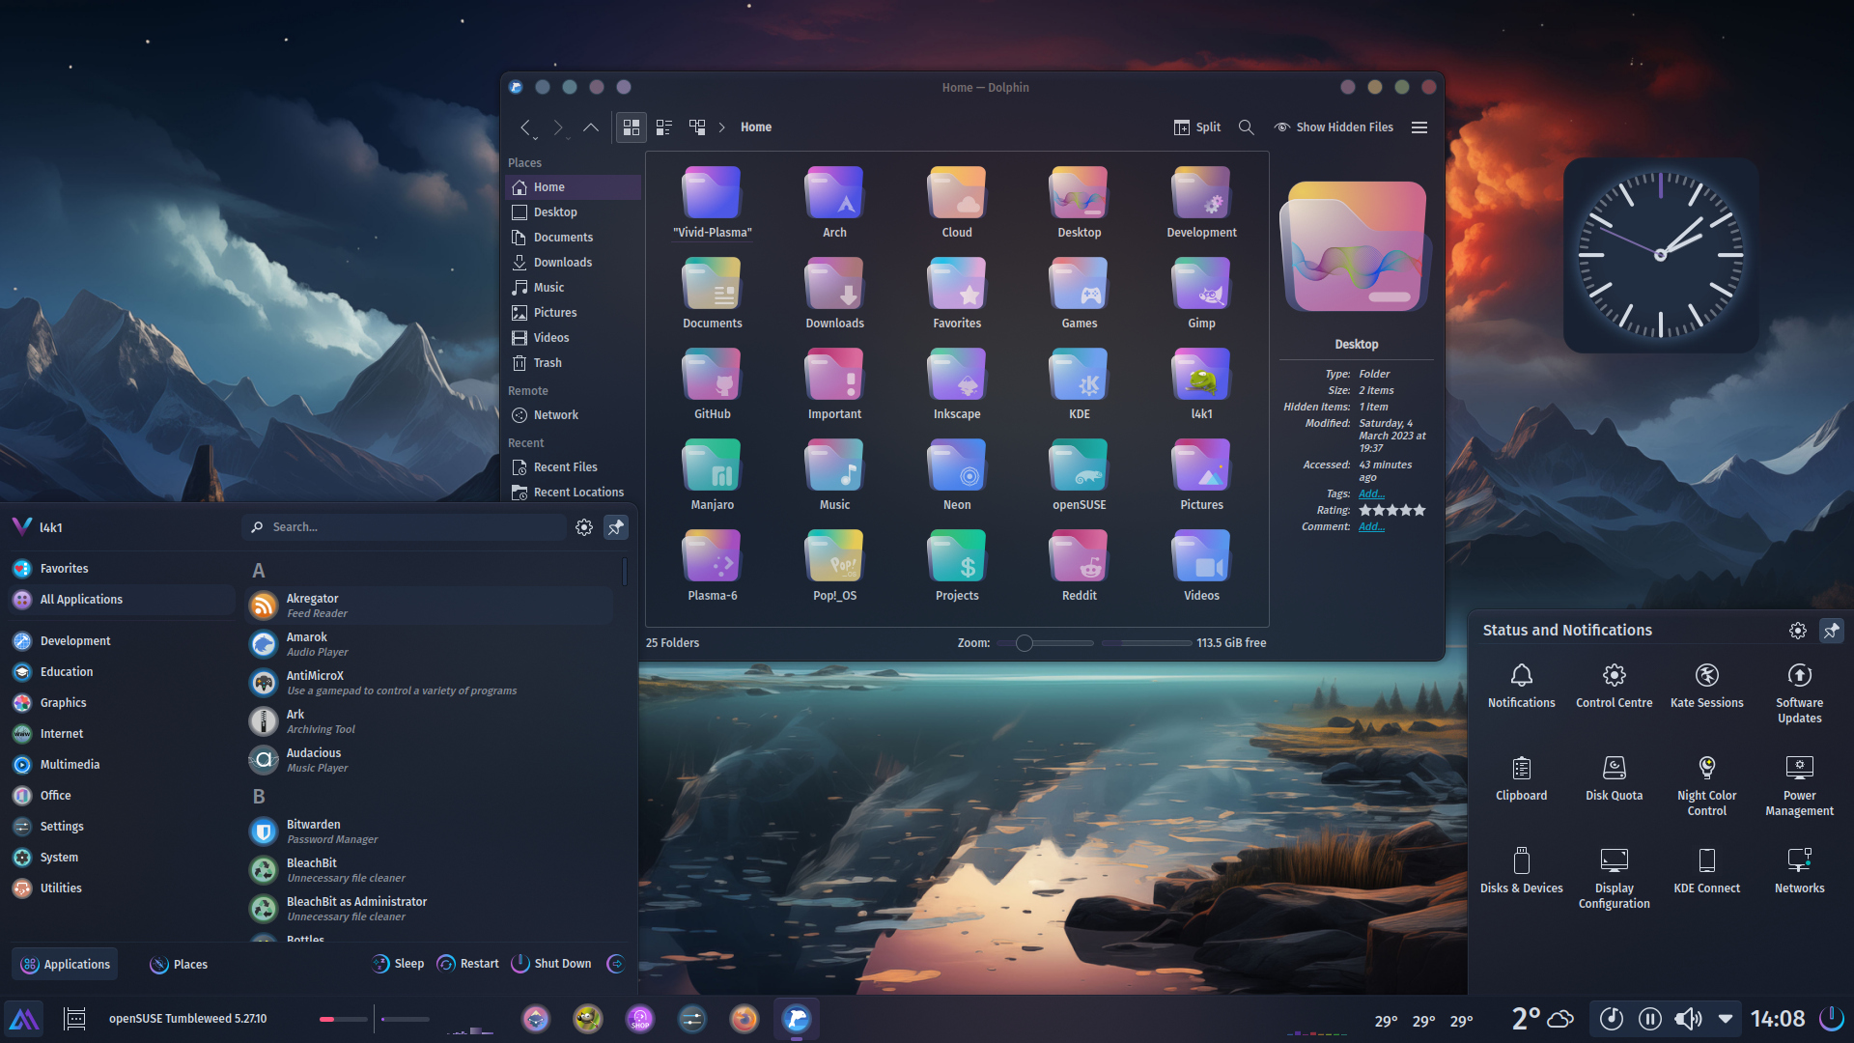The width and height of the screenshot is (1854, 1043).
Task: Expand hidden system tray icons arrow
Action: click(x=1725, y=1019)
